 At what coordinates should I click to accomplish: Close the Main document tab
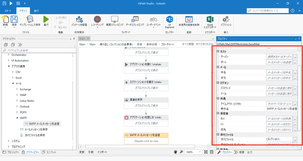point(88,39)
